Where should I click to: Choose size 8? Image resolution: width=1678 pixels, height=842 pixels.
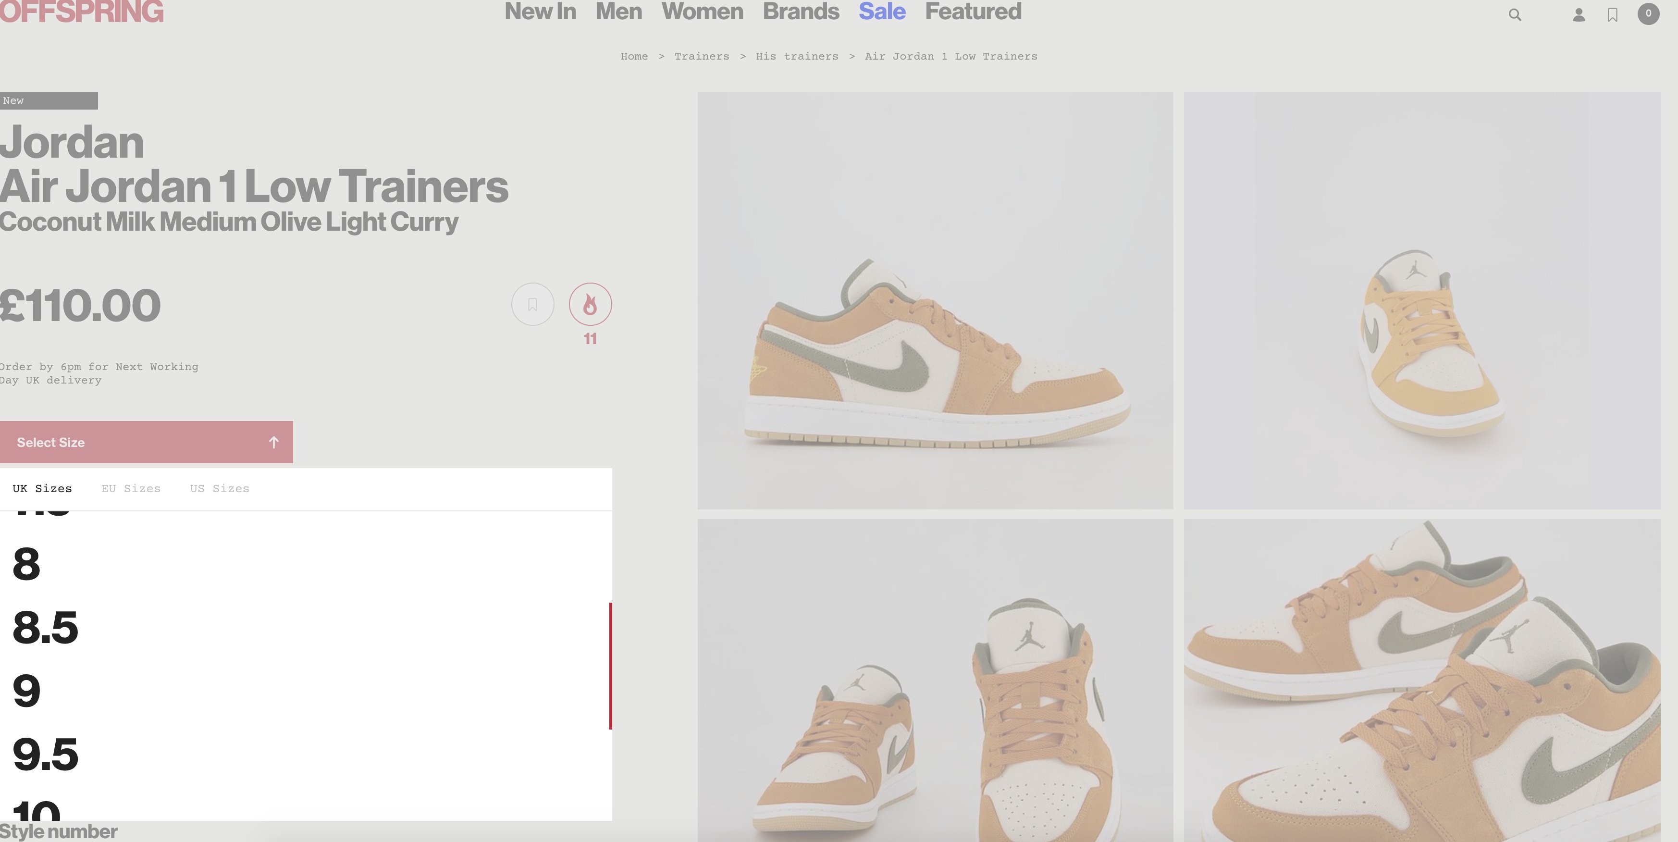pos(26,564)
